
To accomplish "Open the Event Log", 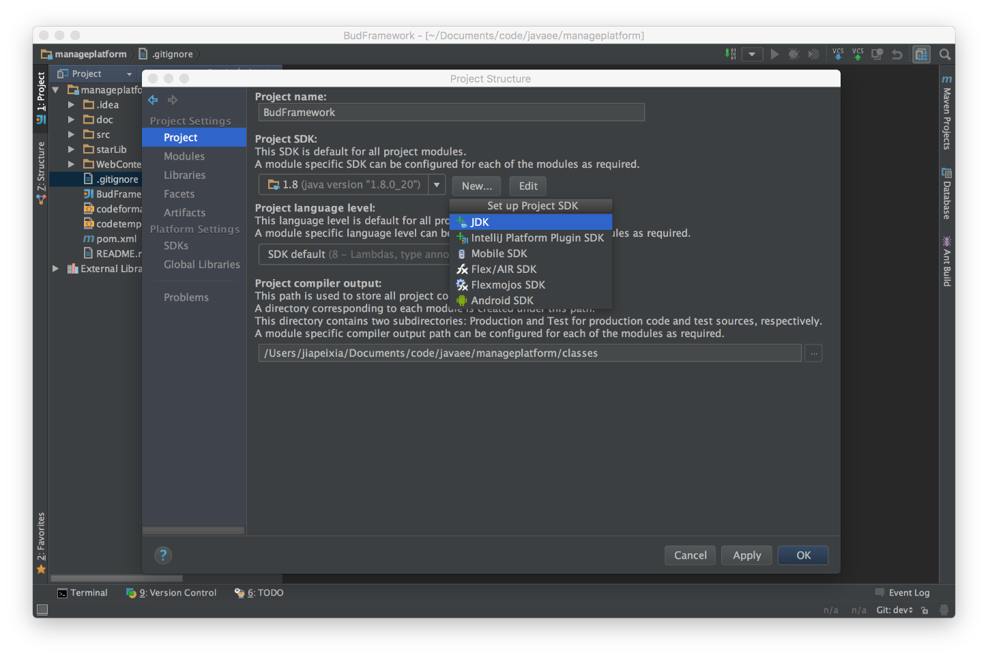I will (x=902, y=593).
